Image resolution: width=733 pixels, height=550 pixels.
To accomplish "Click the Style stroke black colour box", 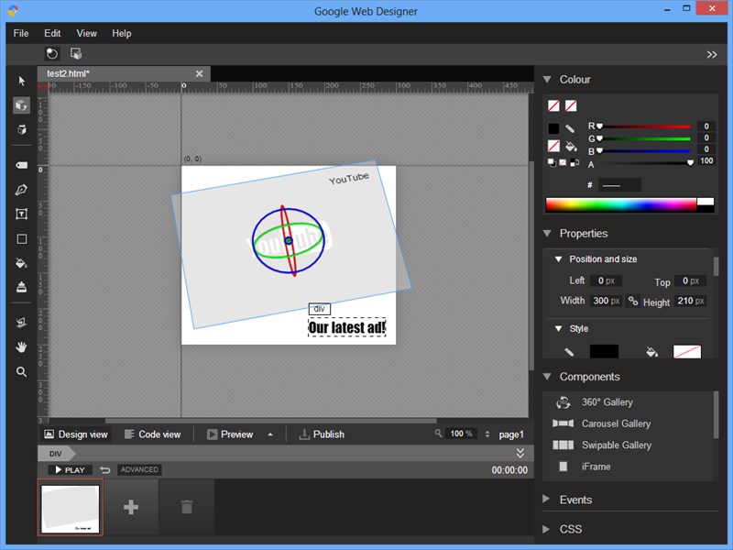I will [604, 352].
